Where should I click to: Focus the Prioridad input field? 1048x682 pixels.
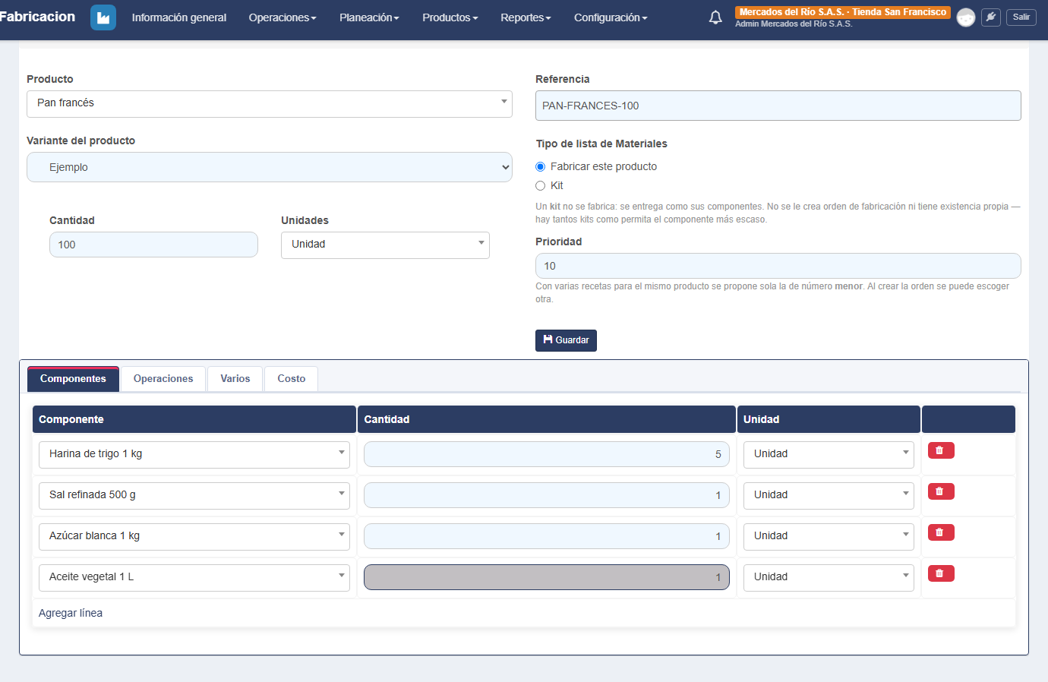point(778,266)
